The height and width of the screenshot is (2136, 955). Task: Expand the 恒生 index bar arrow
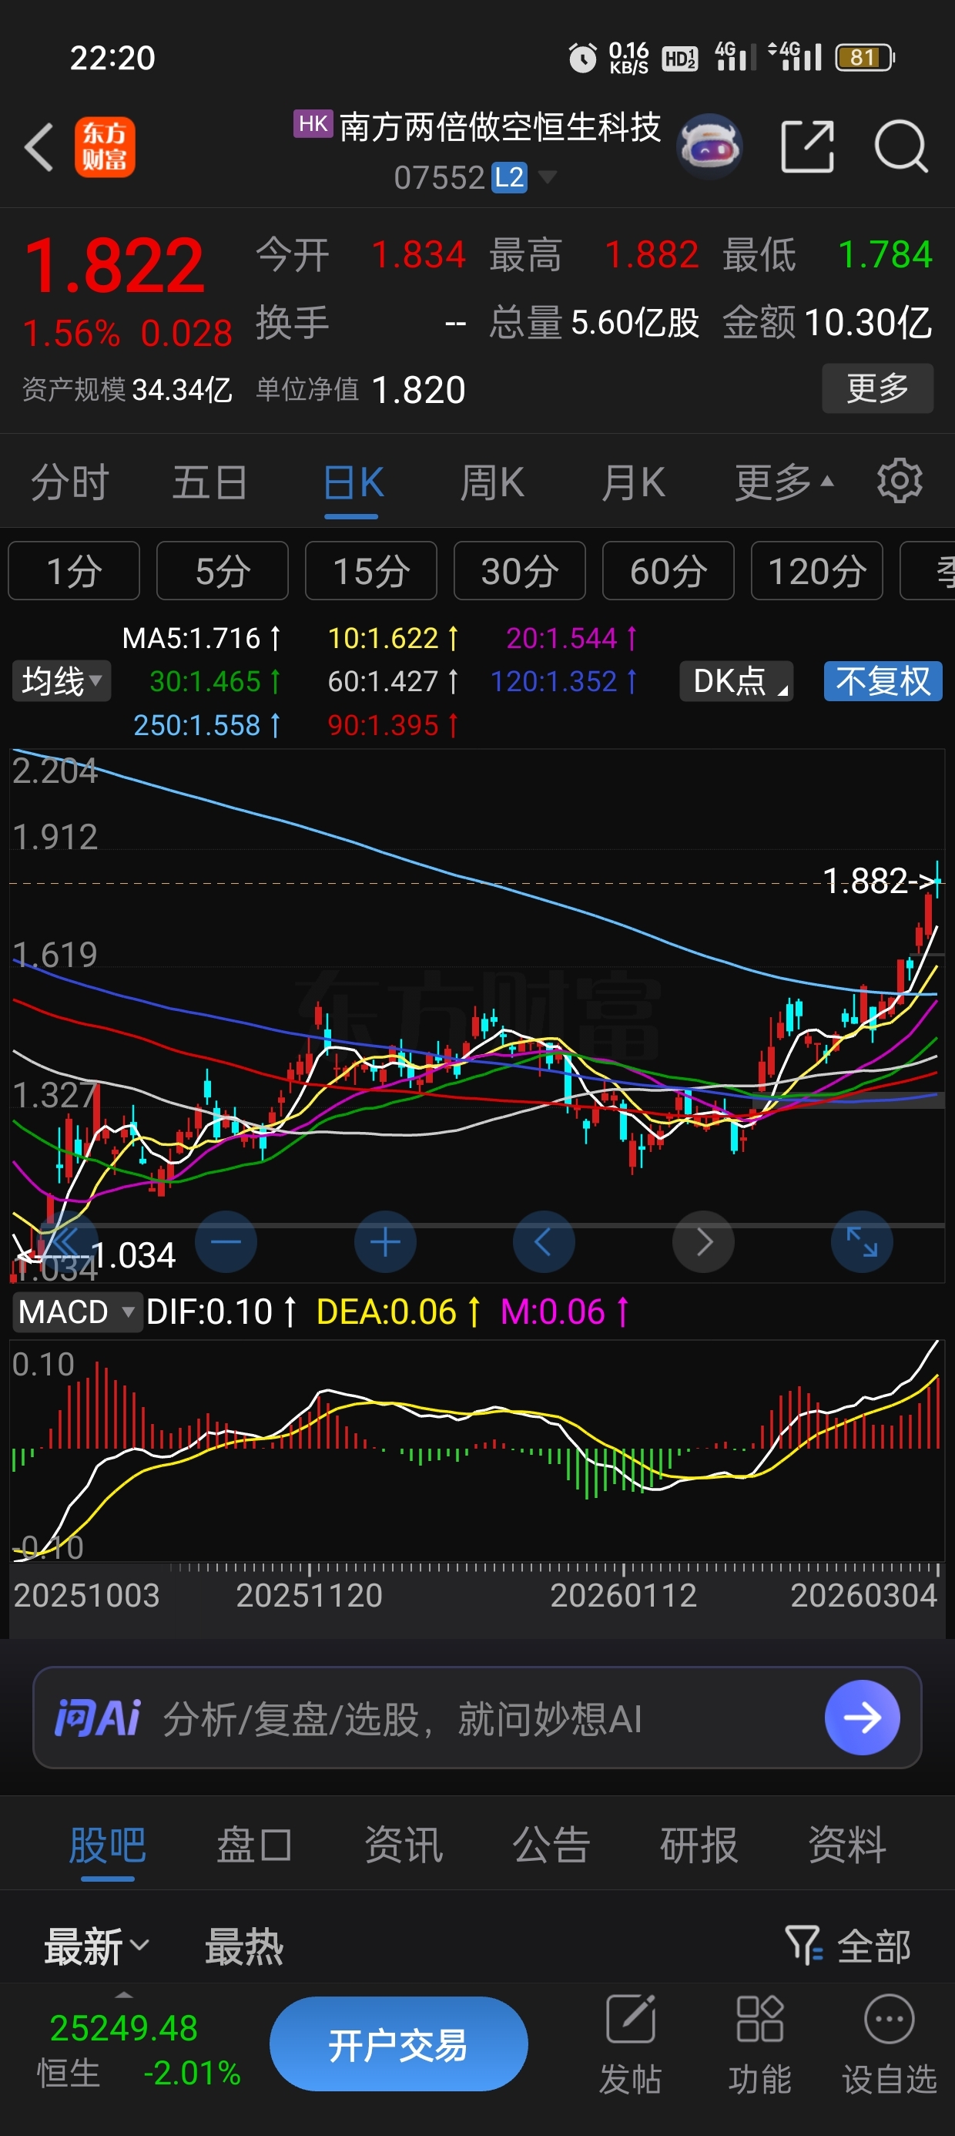tap(123, 1994)
